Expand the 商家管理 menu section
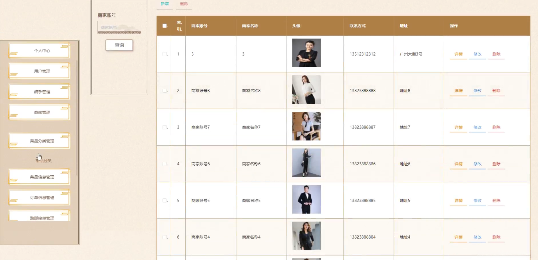The image size is (538, 260). pos(42,112)
